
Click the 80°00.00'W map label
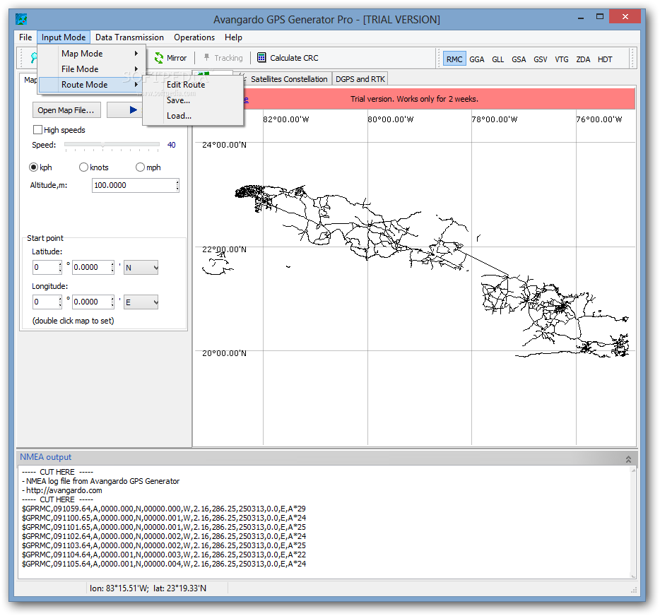click(x=391, y=119)
